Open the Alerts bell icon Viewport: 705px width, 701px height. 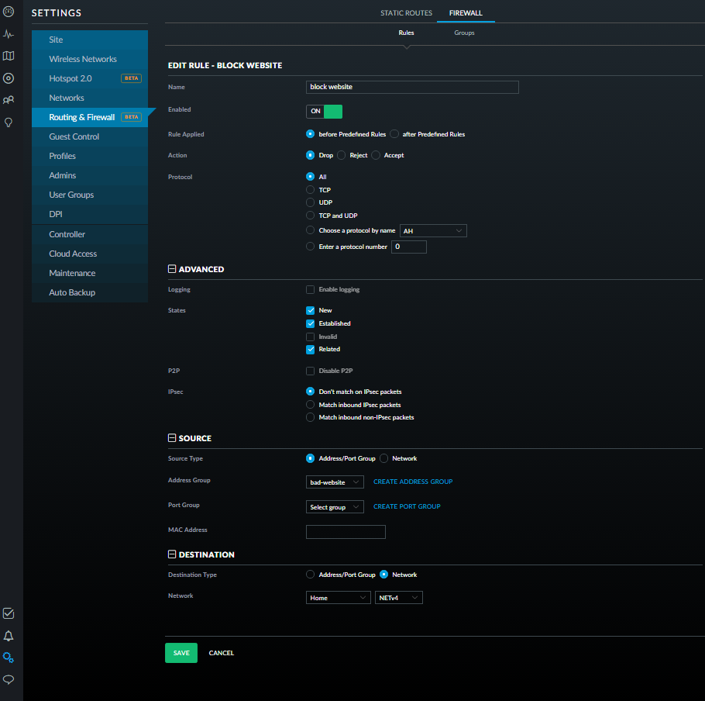[9, 636]
